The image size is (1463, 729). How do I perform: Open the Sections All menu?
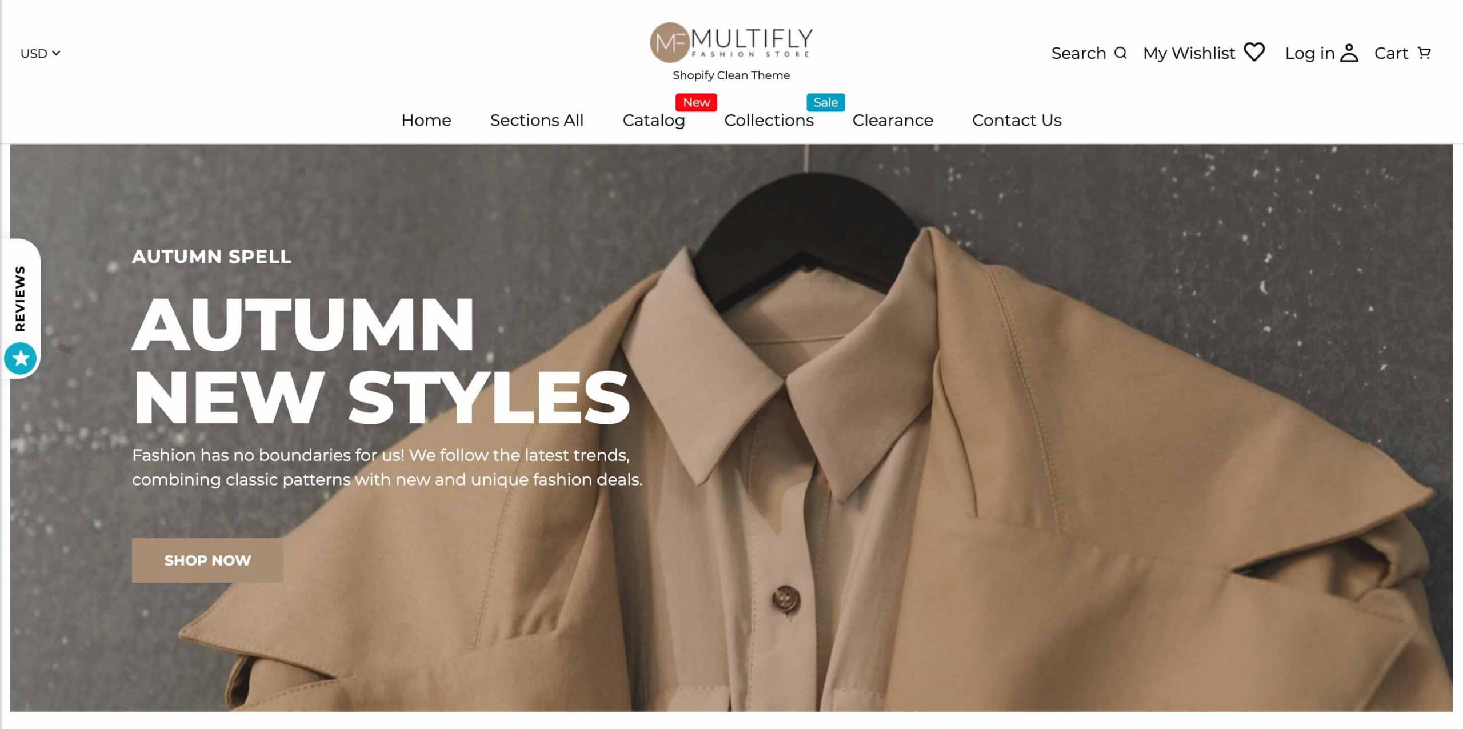pos(537,120)
